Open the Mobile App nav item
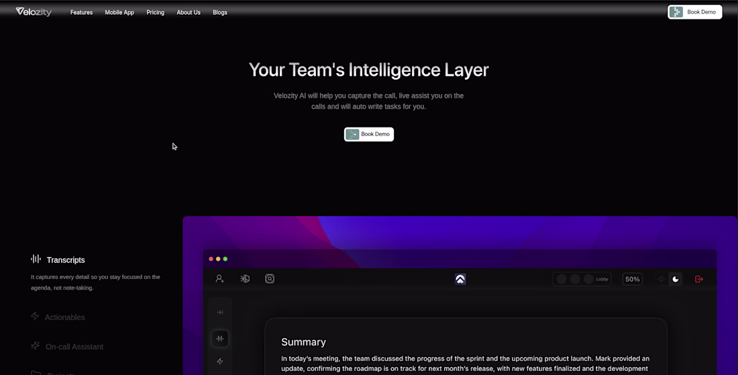 pos(119,12)
